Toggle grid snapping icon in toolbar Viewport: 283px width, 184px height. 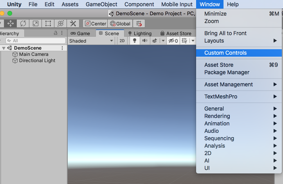[x=139, y=23]
